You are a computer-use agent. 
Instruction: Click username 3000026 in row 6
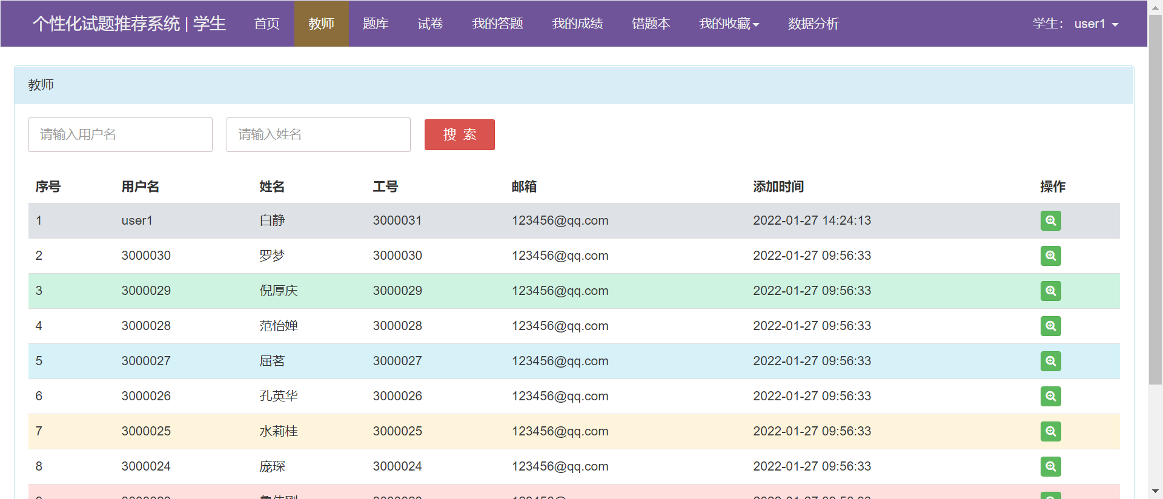146,396
